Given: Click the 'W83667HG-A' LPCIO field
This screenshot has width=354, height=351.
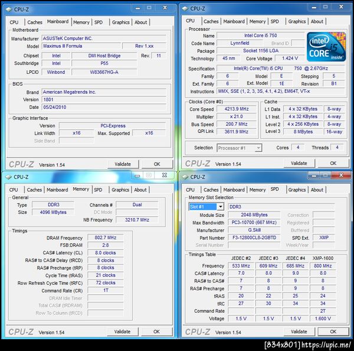Looking at the screenshot, I should pos(104,72).
